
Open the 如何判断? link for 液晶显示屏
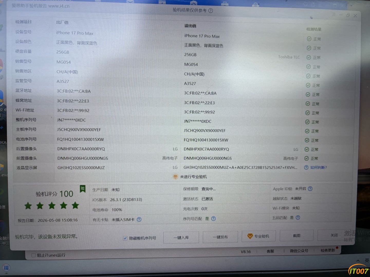[x=318, y=167]
